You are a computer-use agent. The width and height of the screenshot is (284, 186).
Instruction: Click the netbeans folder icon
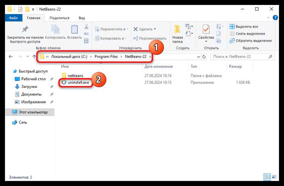[x=64, y=75]
